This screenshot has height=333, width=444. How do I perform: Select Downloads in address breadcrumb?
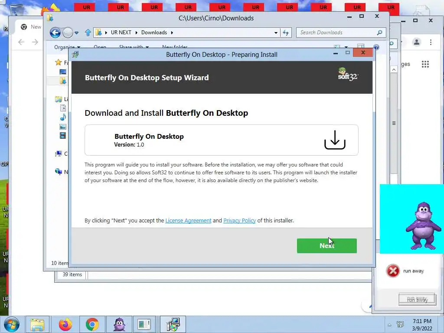point(154,32)
